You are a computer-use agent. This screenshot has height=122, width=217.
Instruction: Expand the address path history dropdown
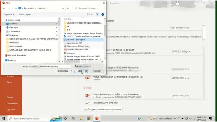(x=63, y=8)
